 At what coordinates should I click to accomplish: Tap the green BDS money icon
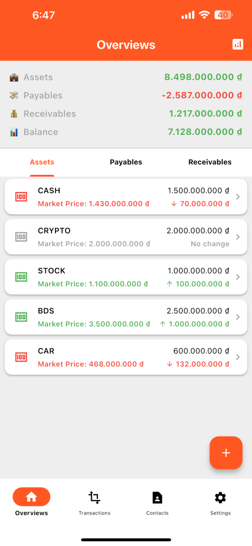21,317
